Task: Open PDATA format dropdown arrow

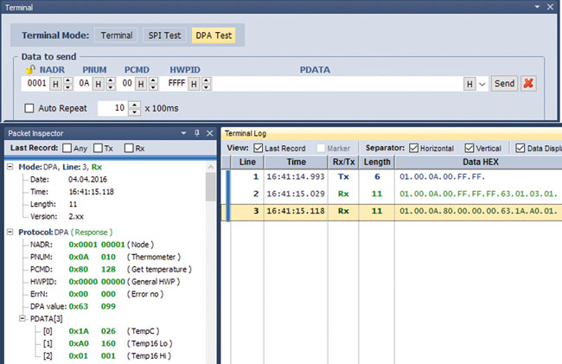Action: [482, 85]
